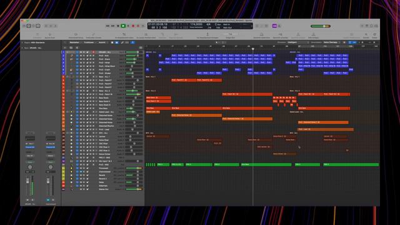Screen dimensions: 400x225
Task: Adjust the master volume slider in control bar
Action: point(321,26)
